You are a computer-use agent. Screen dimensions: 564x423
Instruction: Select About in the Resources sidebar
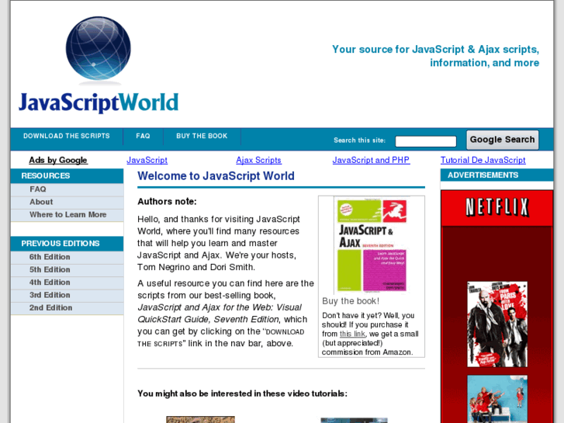point(67,202)
